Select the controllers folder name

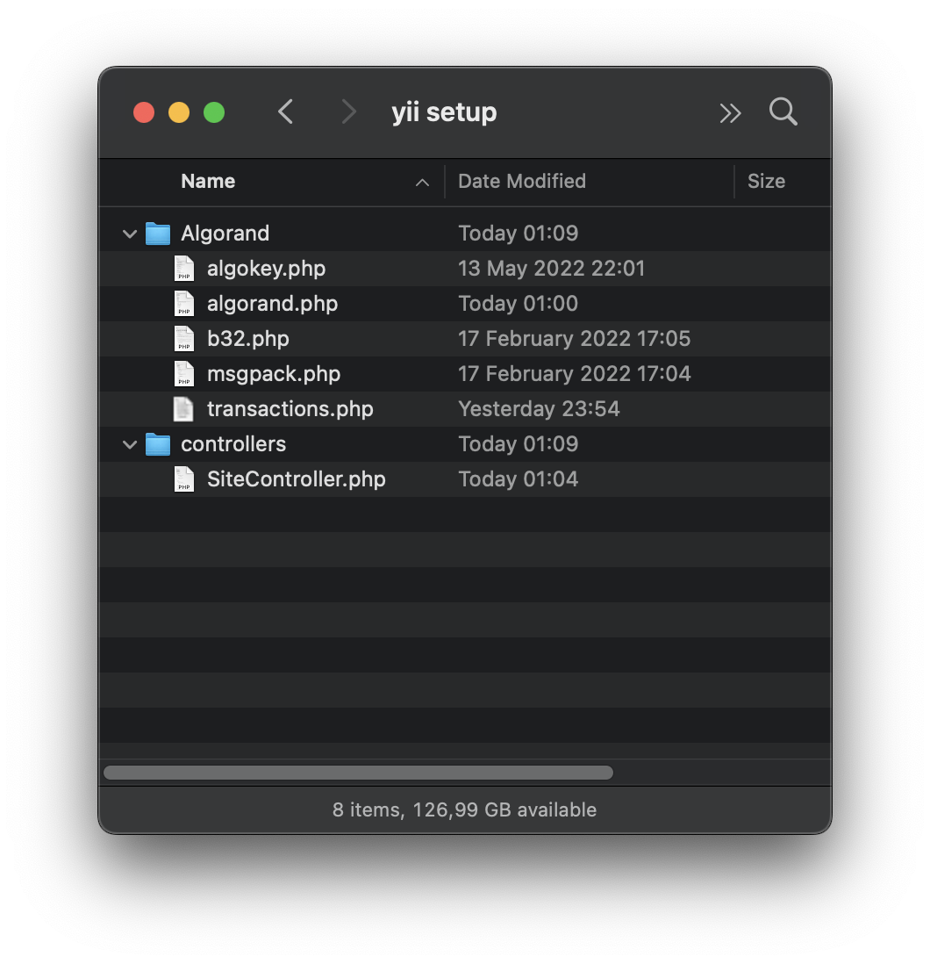[x=233, y=444]
